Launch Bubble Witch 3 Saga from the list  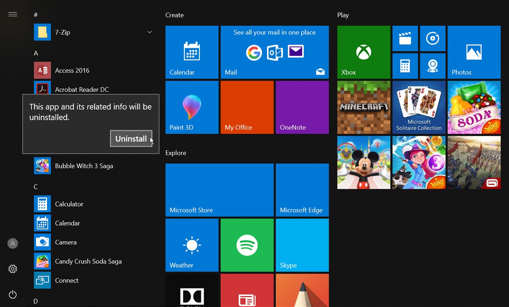tap(94, 166)
